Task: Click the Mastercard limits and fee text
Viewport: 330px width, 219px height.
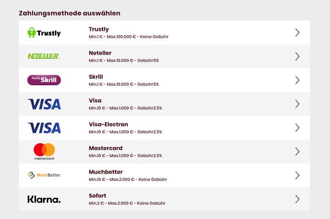Action: (125, 156)
